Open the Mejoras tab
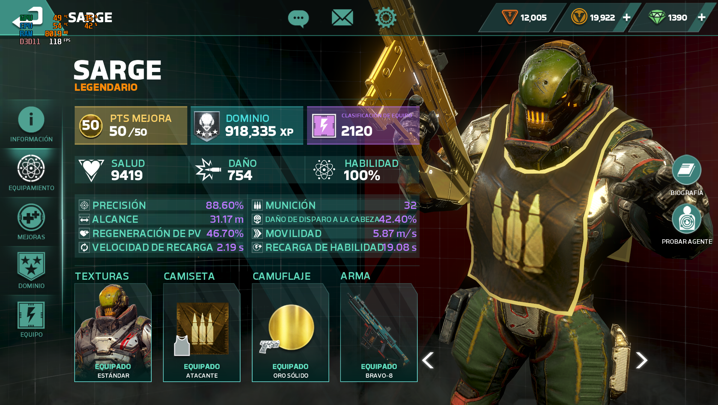The height and width of the screenshot is (405, 718). coord(31,222)
